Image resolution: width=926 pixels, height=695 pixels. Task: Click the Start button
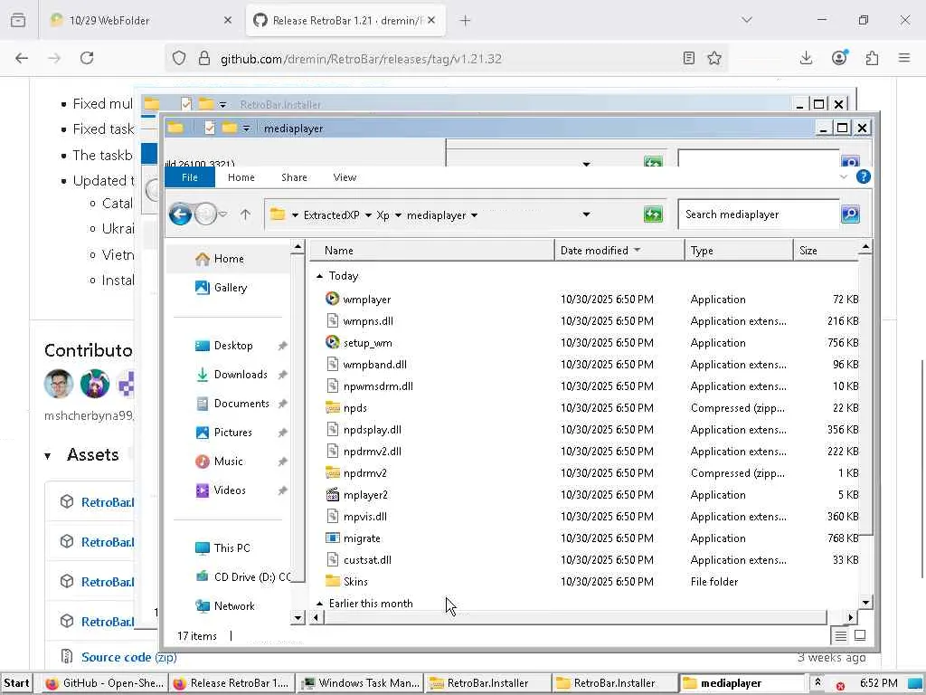pos(16,683)
